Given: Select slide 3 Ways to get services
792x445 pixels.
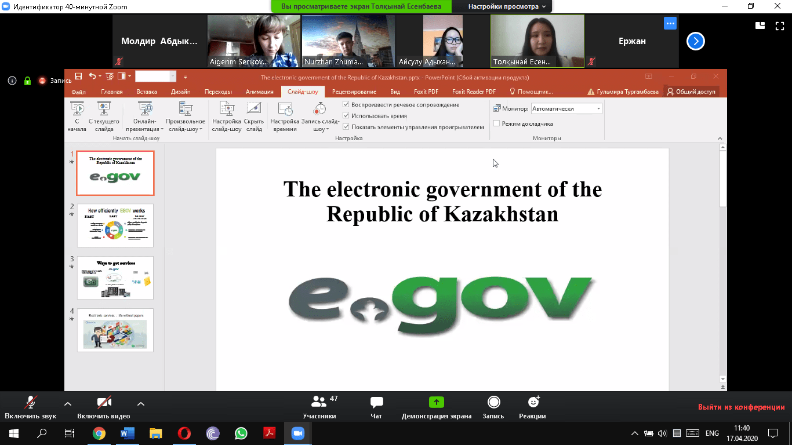Looking at the screenshot, I should [115, 278].
